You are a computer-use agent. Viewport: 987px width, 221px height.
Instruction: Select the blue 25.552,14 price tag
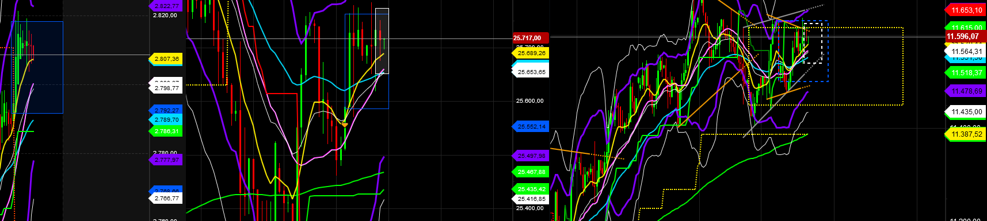coord(531,126)
